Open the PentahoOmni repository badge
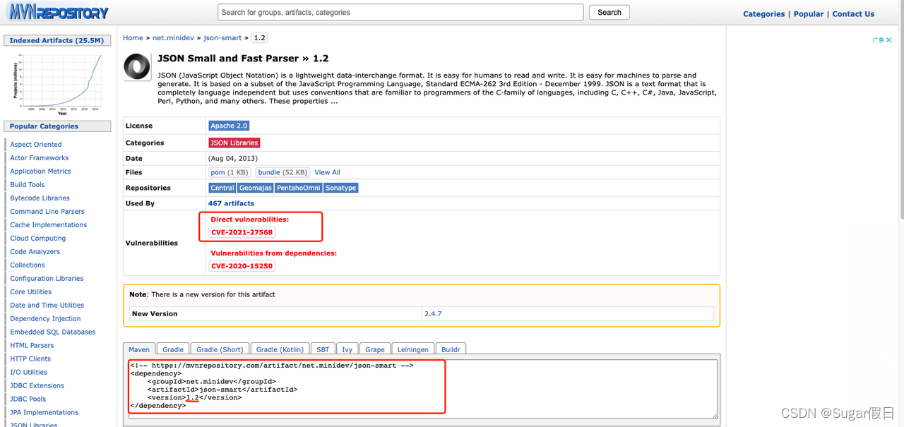 (x=298, y=188)
